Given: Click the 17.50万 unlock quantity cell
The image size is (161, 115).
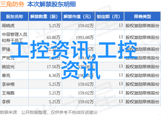Looking at the screenshot, I should coord(54,67).
